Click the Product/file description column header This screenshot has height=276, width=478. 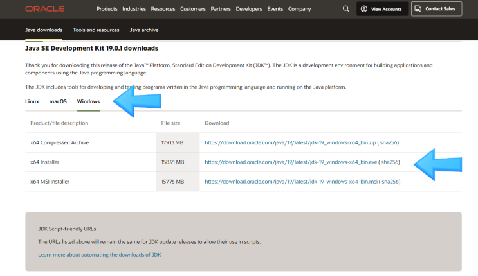59,123
